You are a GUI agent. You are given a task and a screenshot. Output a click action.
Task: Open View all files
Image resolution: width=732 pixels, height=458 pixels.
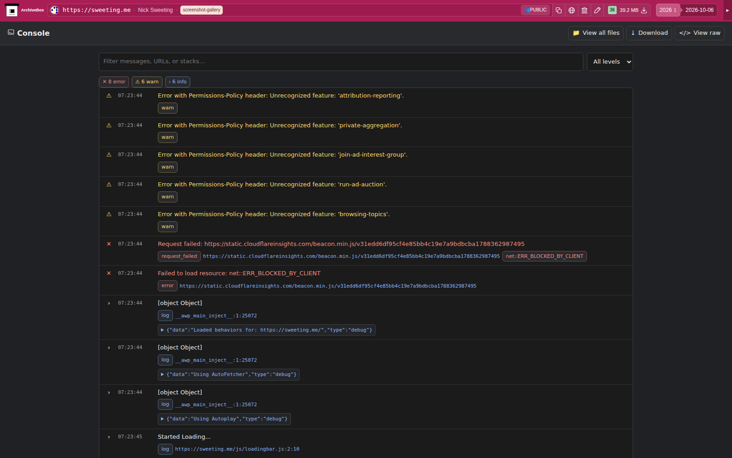pyautogui.click(x=596, y=33)
